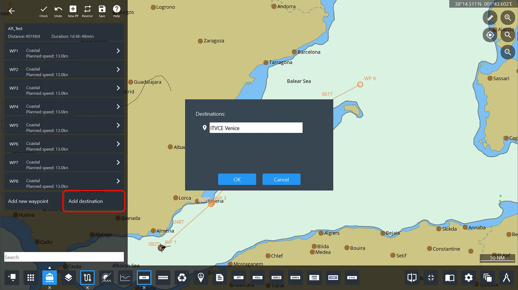Close the route tool with its X
Viewport: 518px width, 290px height.
pyautogui.click(x=87, y=288)
